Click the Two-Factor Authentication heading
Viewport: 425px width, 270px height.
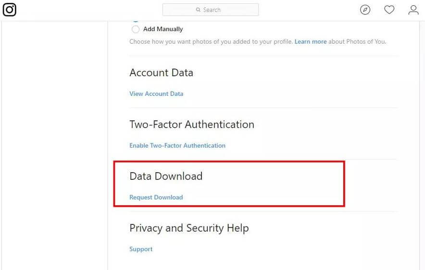coord(192,125)
